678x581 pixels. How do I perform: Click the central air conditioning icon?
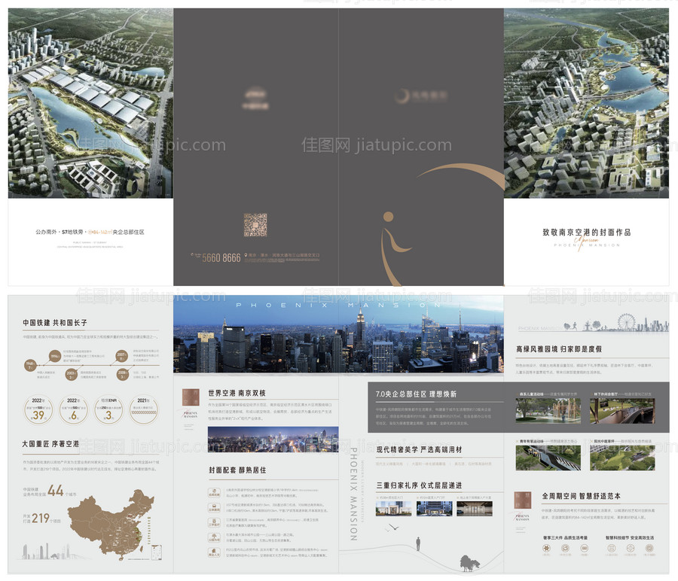point(566,548)
